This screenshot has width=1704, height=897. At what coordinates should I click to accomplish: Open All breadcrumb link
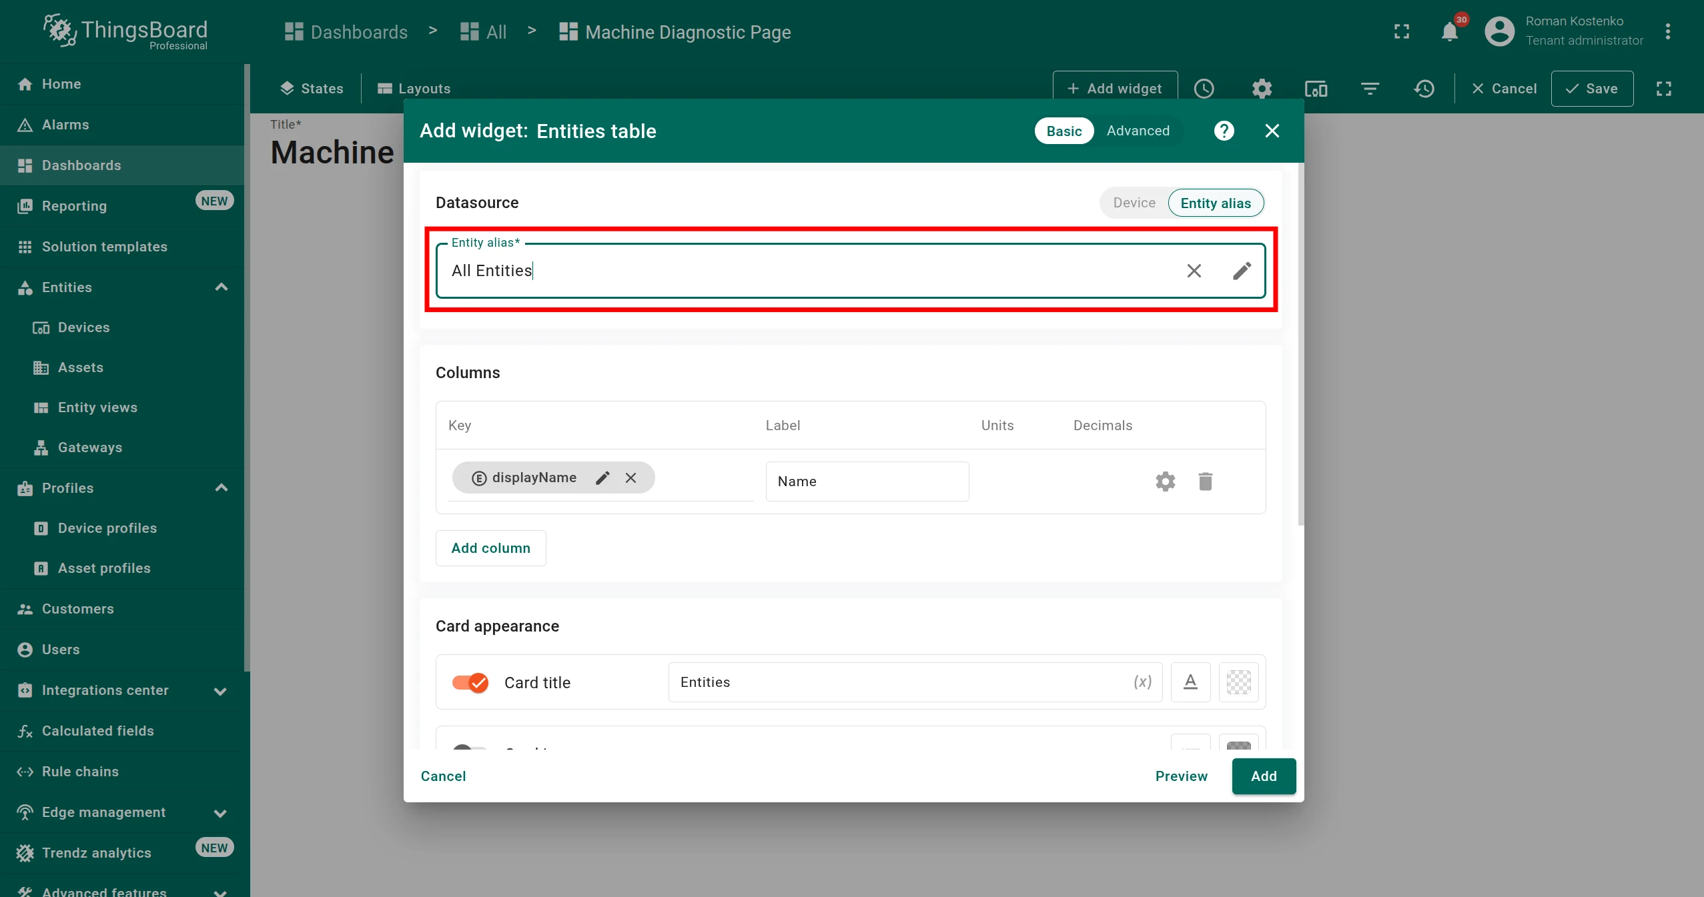click(484, 32)
